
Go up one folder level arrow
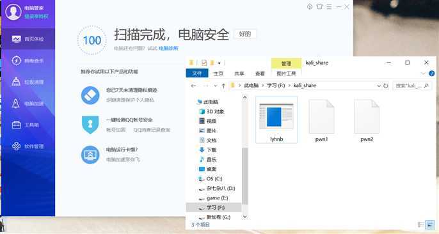coord(223,86)
